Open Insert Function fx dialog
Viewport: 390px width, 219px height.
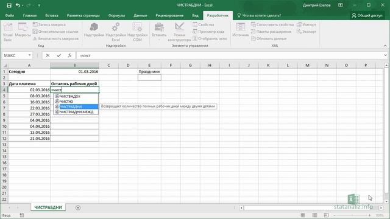click(69, 55)
